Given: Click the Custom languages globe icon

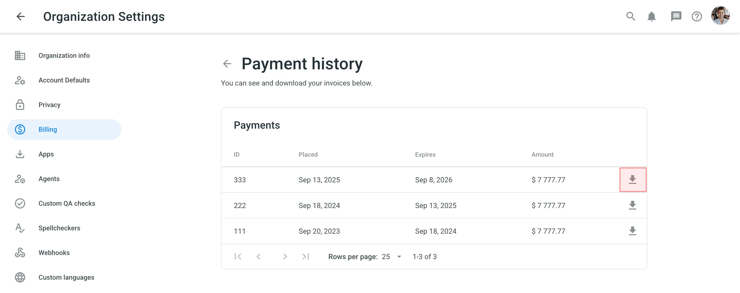Looking at the screenshot, I should tap(20, 277).
